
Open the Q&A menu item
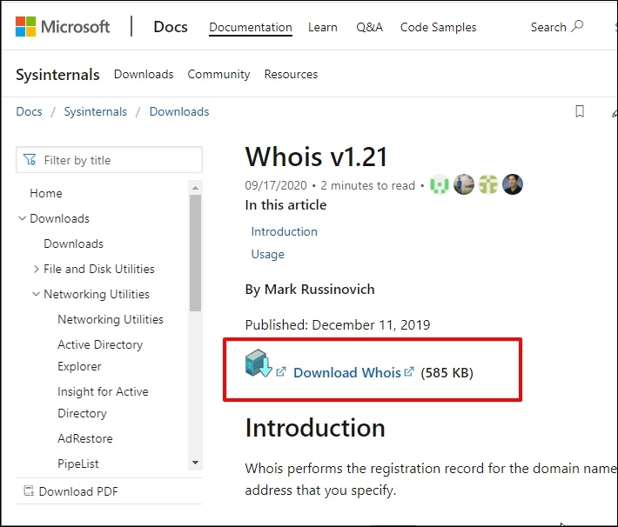(369, 27)
